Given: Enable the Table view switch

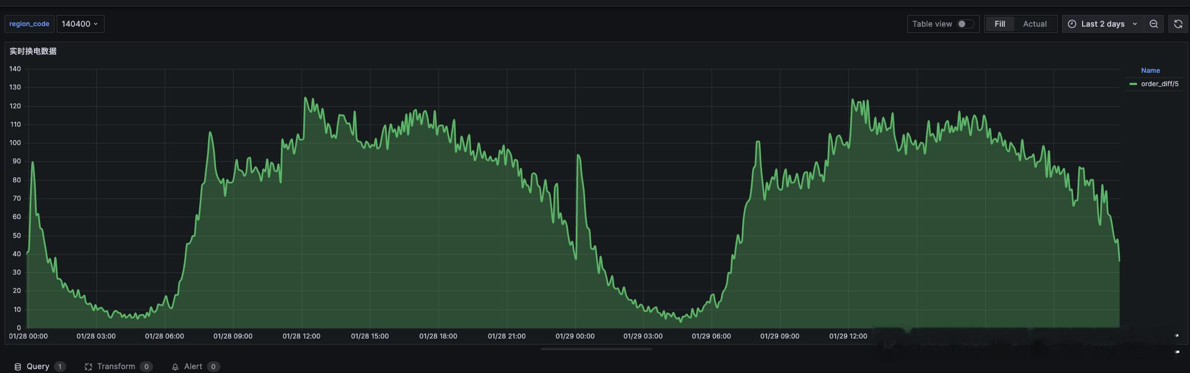Looking at the screenshot, I should 965,24.
